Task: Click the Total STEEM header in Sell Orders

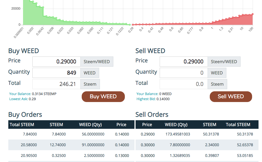Action: [x=238, y=125]
